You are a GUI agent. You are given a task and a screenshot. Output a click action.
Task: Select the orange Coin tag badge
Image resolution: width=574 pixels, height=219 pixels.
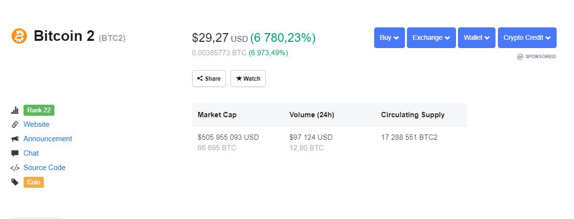34,182
